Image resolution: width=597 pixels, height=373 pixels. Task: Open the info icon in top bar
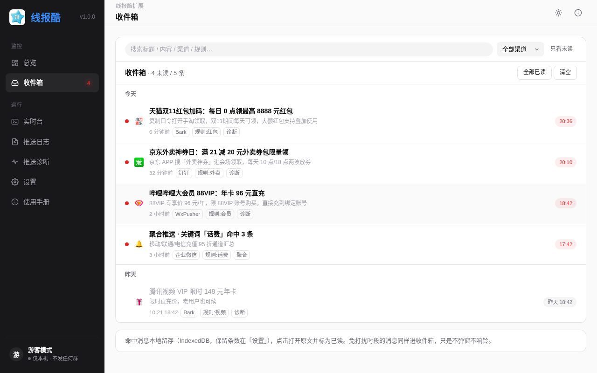[578, 13]
